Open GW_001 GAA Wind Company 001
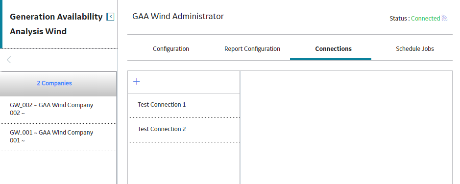 [58, 137]
